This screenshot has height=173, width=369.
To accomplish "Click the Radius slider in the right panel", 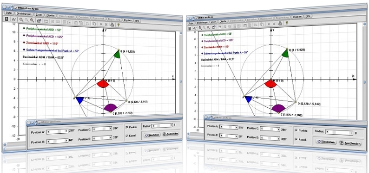I will coord(339,132).
